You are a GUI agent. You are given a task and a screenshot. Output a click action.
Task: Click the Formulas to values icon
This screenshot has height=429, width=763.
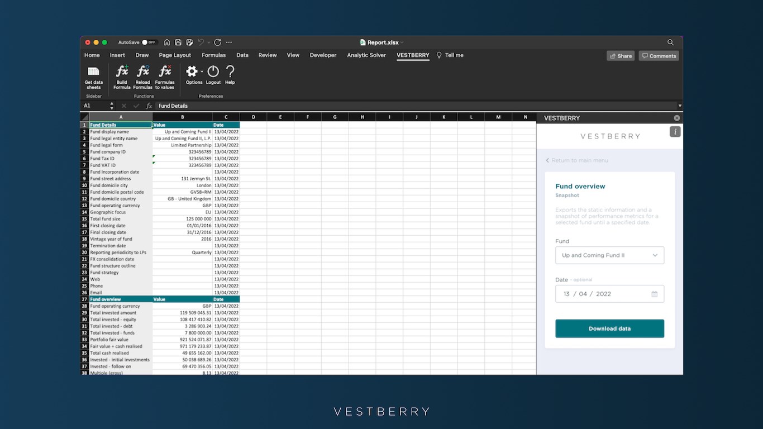click(165, 71)
